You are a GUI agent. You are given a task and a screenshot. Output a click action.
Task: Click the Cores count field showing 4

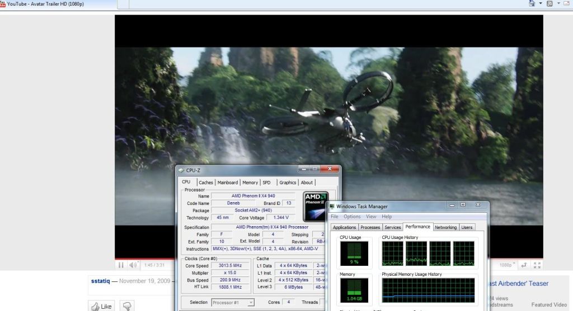[x=288, y=302]
